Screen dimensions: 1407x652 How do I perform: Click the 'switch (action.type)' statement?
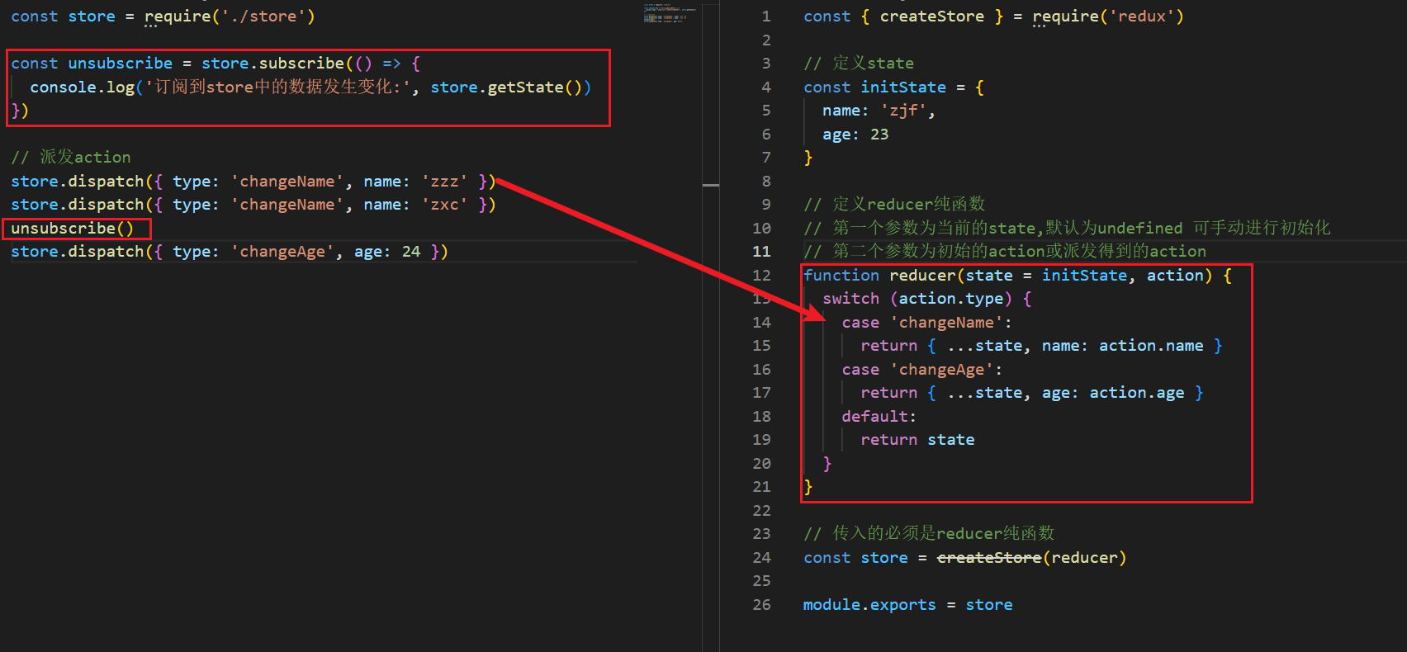926,299
